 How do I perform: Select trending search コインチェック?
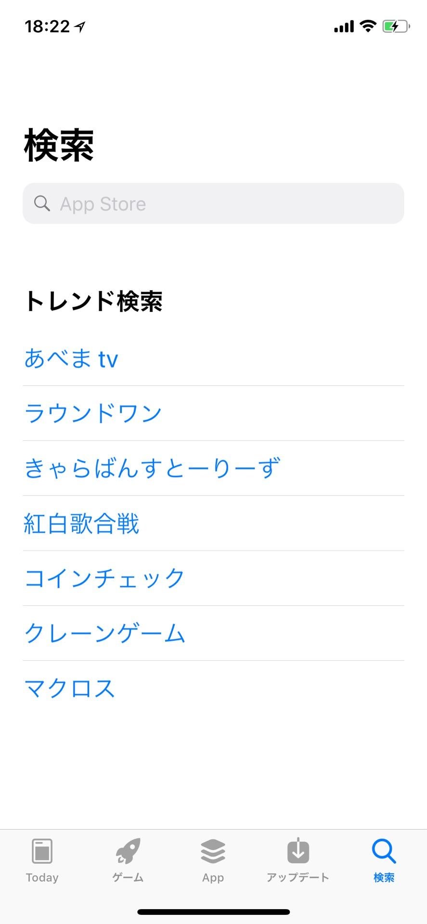pos(104,578)
